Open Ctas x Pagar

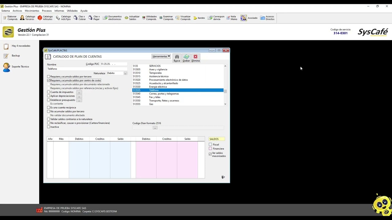[94, 18]
